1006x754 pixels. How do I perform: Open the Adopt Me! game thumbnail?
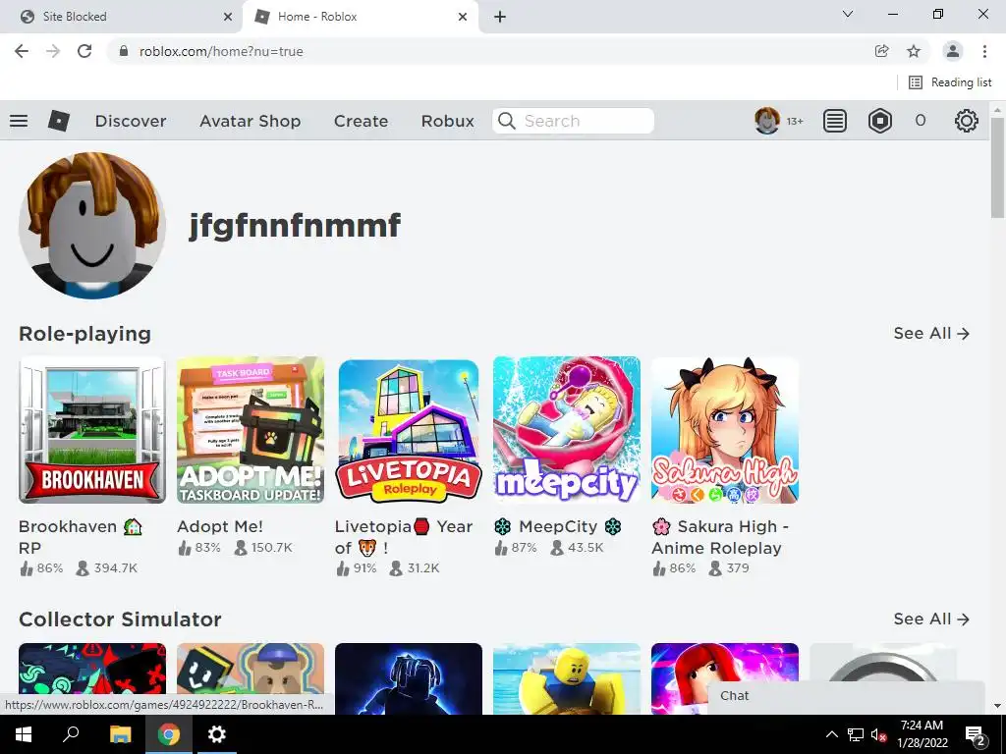coord(251,430)
